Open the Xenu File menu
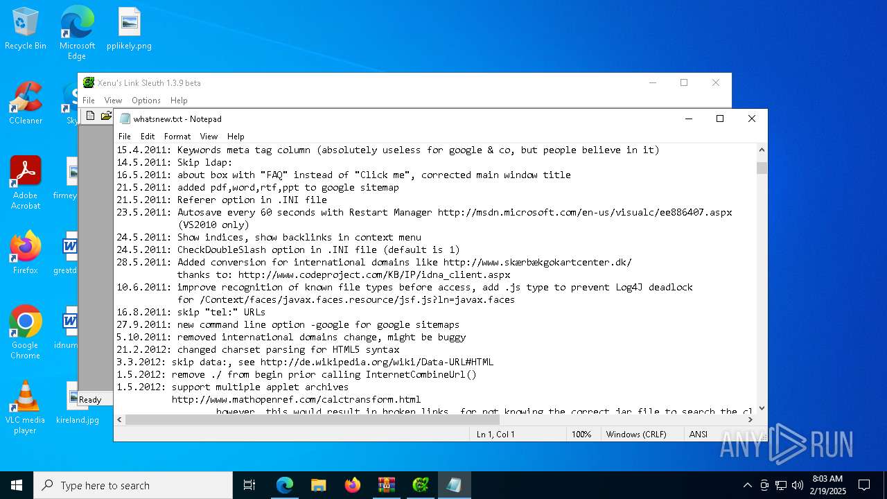 point(89,100)
